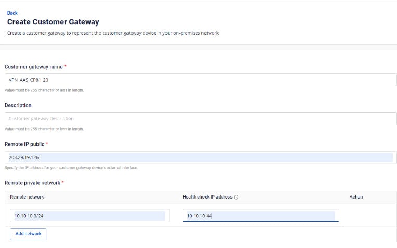Click the length hint below Description field
The image size is (397, 248).
(44, 129)
